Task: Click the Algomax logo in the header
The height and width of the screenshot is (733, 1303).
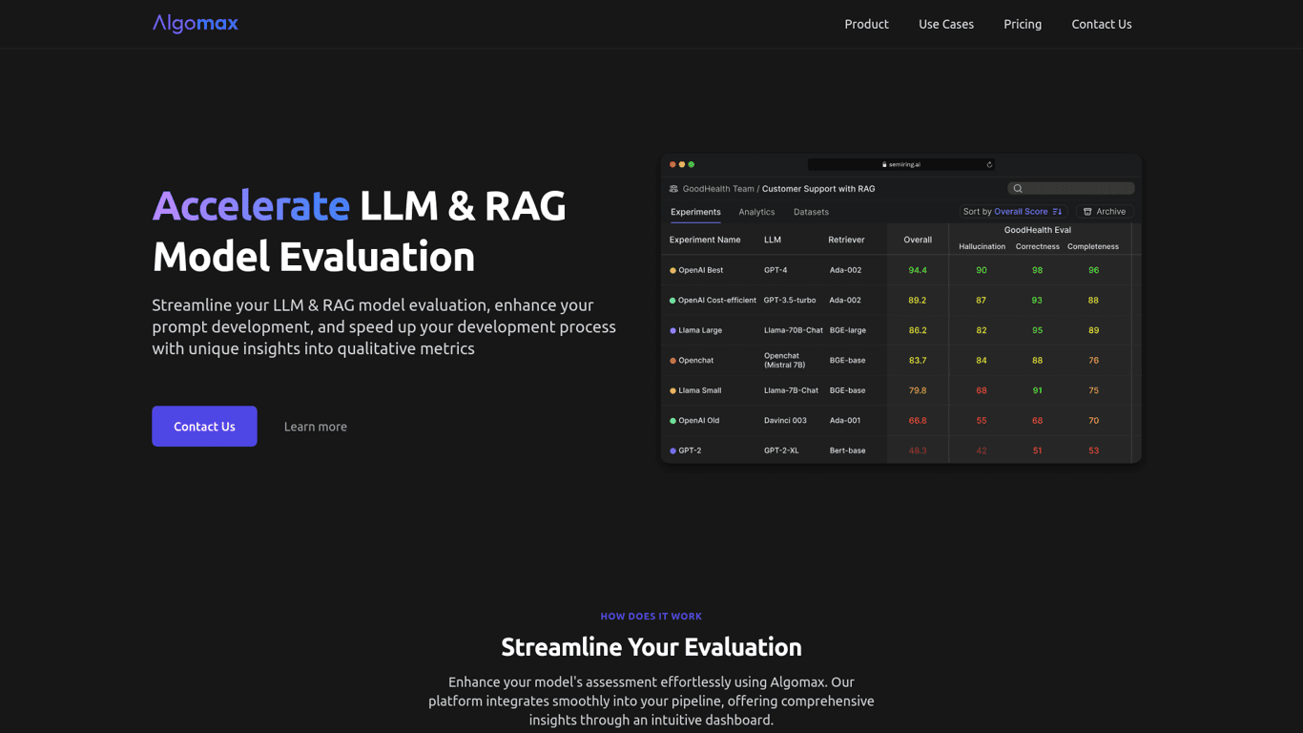Action: [196, 24]
